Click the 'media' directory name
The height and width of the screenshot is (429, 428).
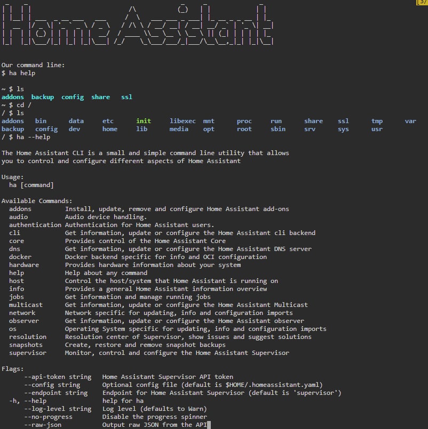click(179, 129)
